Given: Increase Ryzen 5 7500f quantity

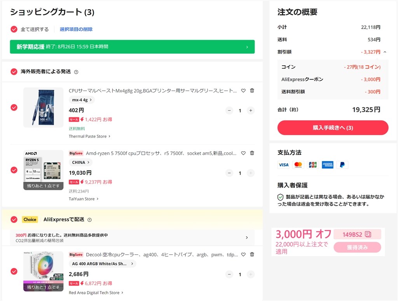Looking at the screenshot, I should coord(251,173).
